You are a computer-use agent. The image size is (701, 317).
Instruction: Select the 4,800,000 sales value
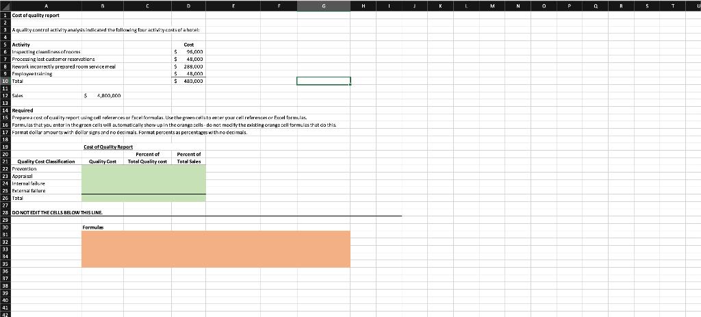tap(103, 95)
